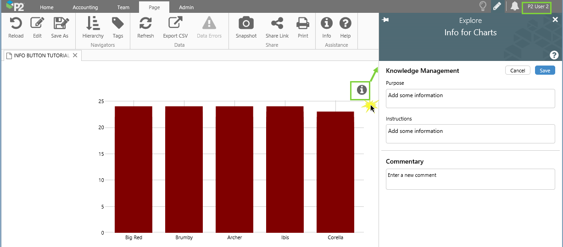Save the Knowledge Management info
Screen dimensions: 563x247
545,71
